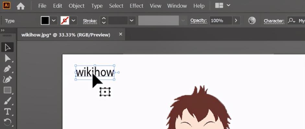Expand the toolbar double-arrow toggle
Viewport: 305px width, 129px height.
tap(3, 30)
